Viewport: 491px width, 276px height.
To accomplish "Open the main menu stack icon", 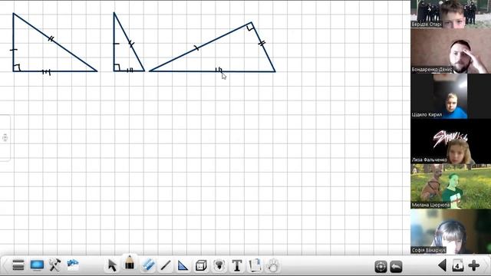I will 18,265.
